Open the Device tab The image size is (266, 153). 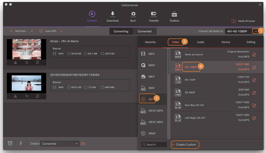[x=226, y=42]
